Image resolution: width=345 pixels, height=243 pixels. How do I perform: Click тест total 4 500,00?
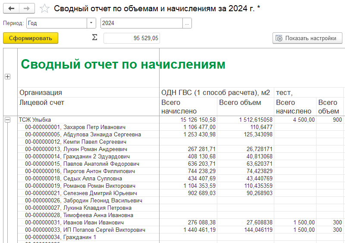pos(295,120)
